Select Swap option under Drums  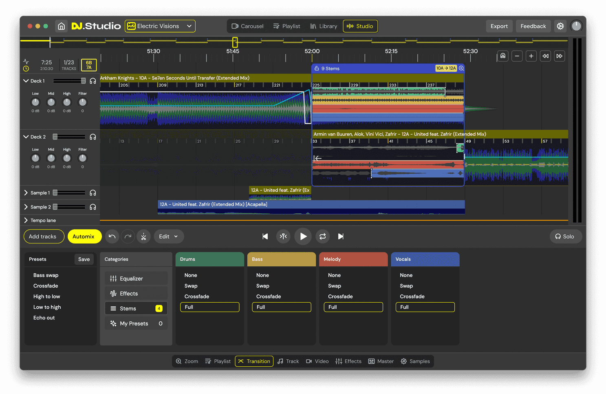pos(191,286)
